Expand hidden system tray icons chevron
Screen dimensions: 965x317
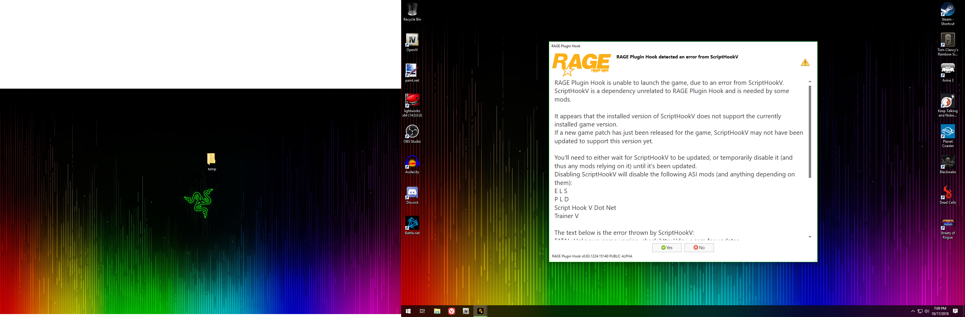click(912, 311)
